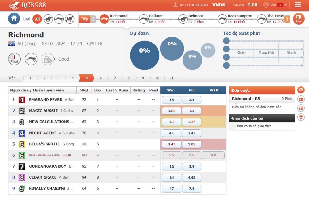Click the 1 Phút countdown circle

click(x=14, y=59)
